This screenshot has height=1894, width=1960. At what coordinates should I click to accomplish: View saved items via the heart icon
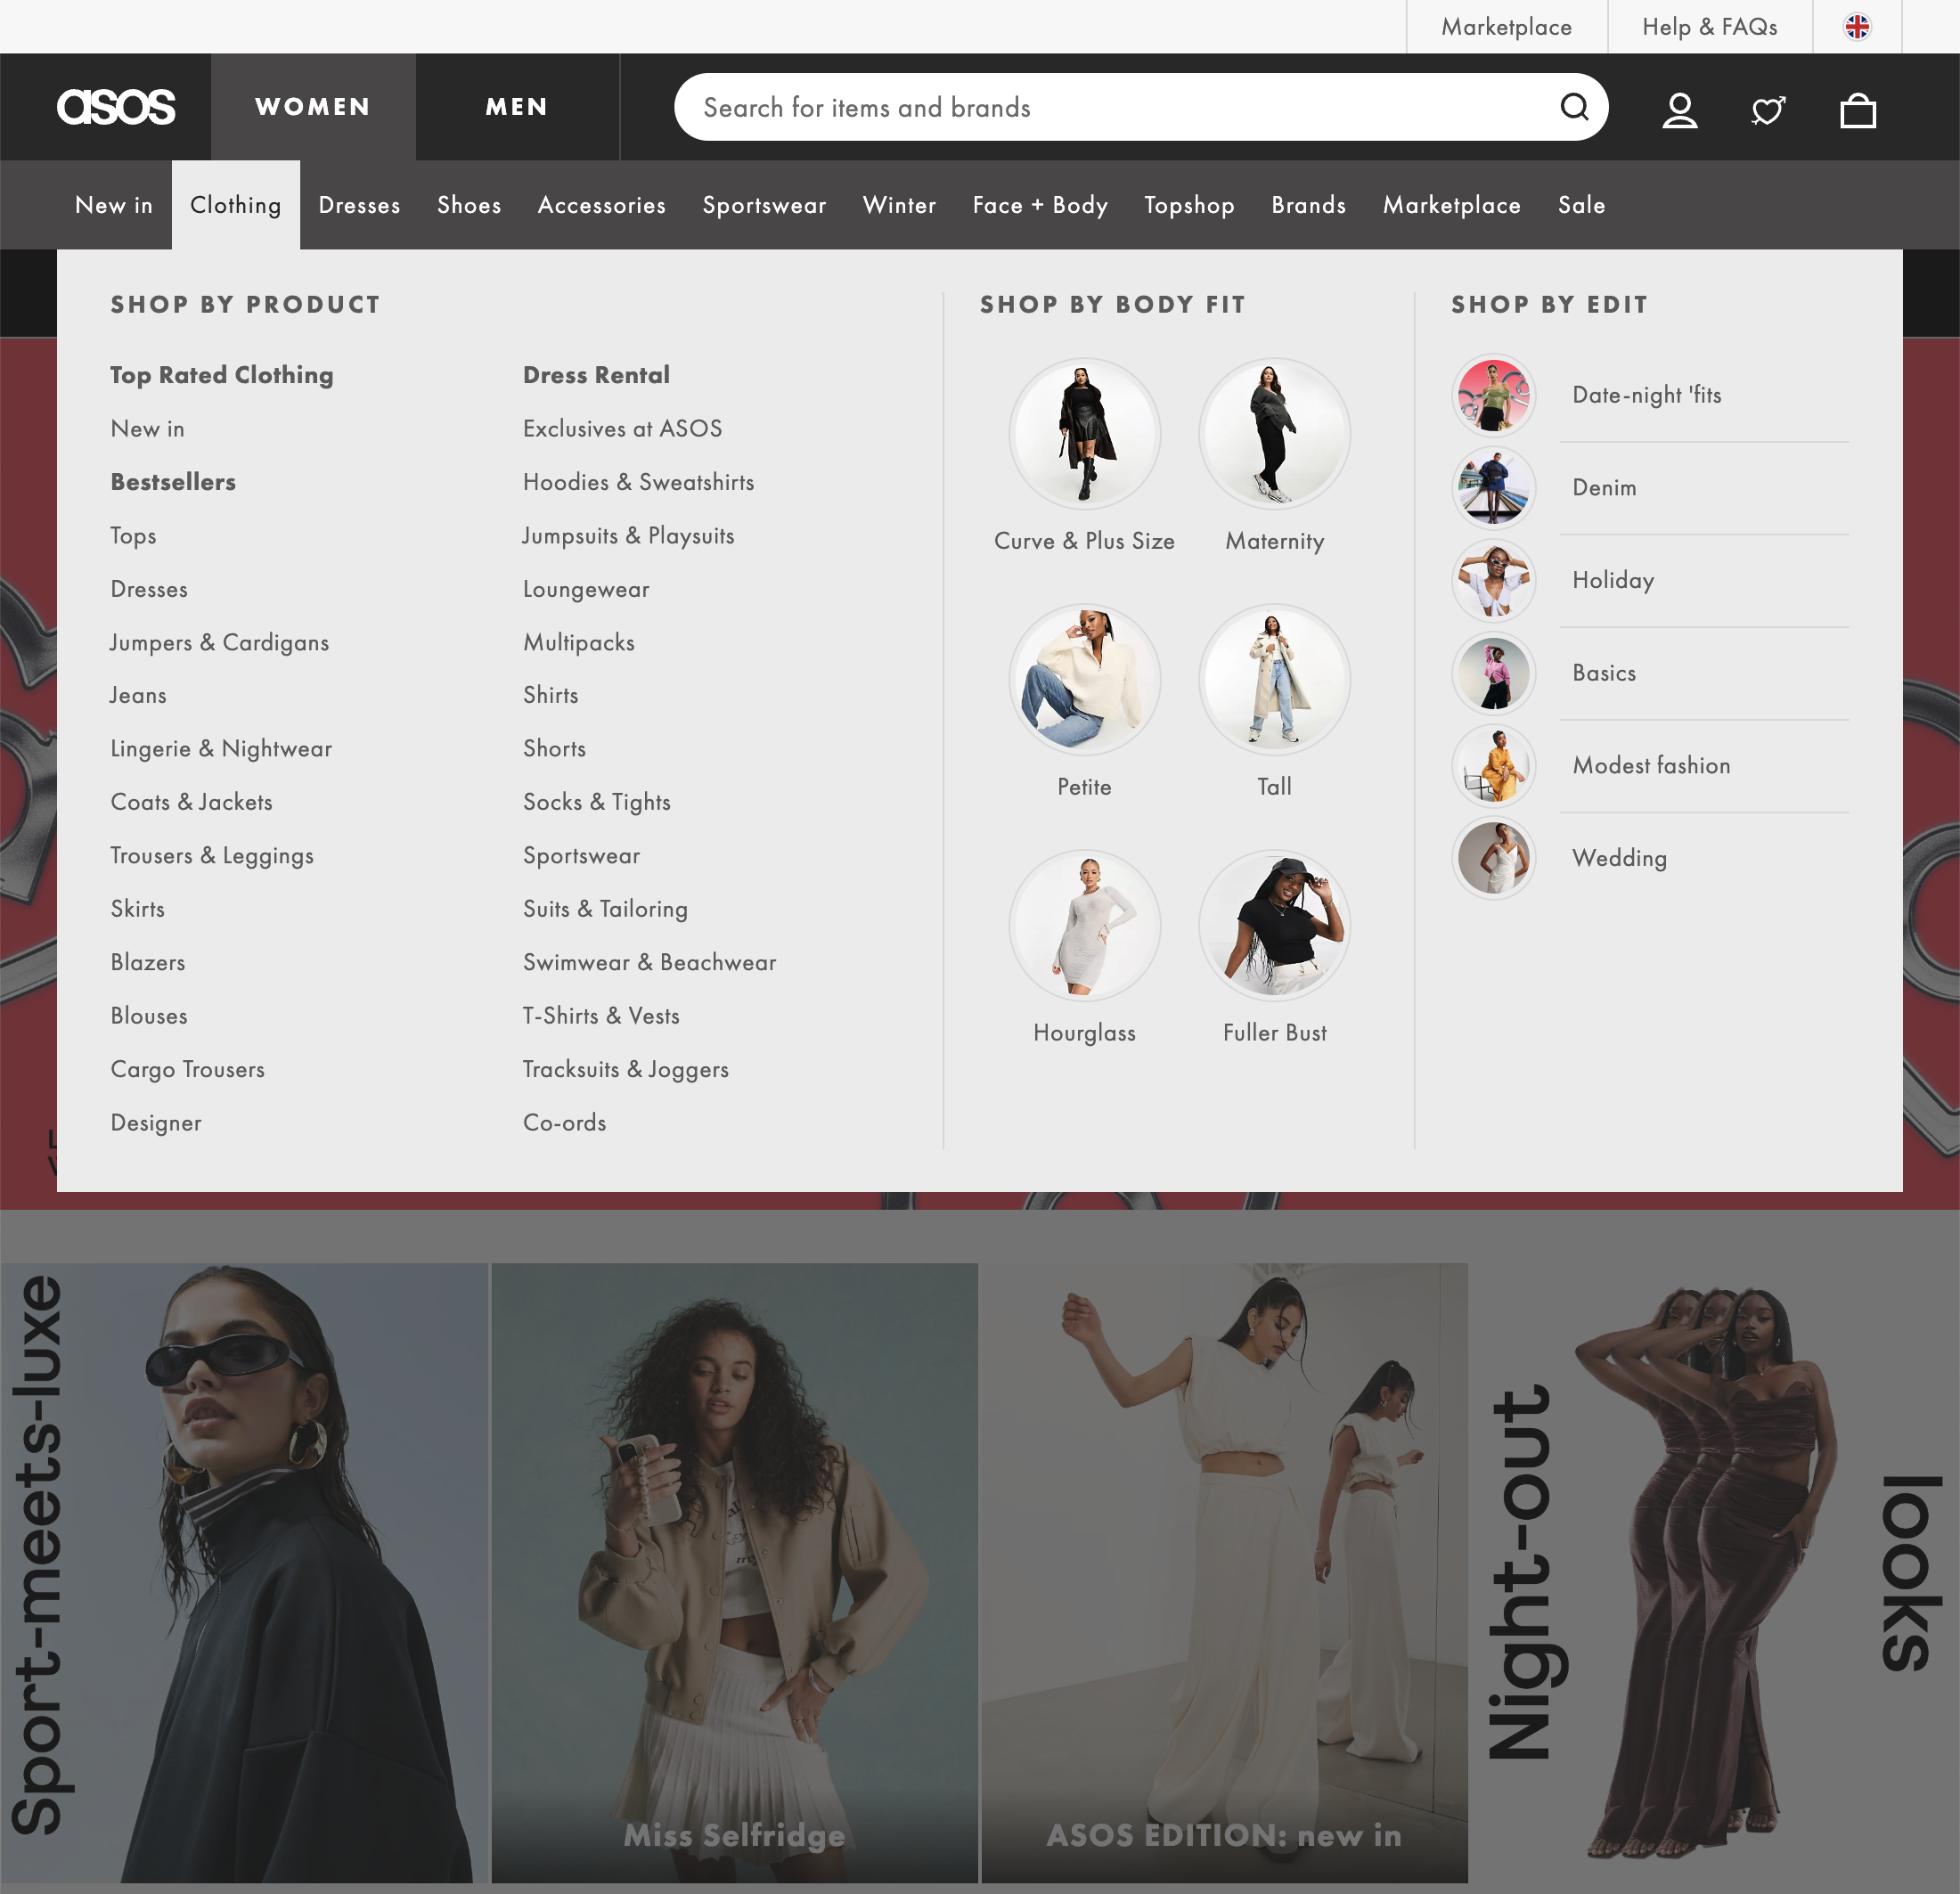[x=1768, y=110]
